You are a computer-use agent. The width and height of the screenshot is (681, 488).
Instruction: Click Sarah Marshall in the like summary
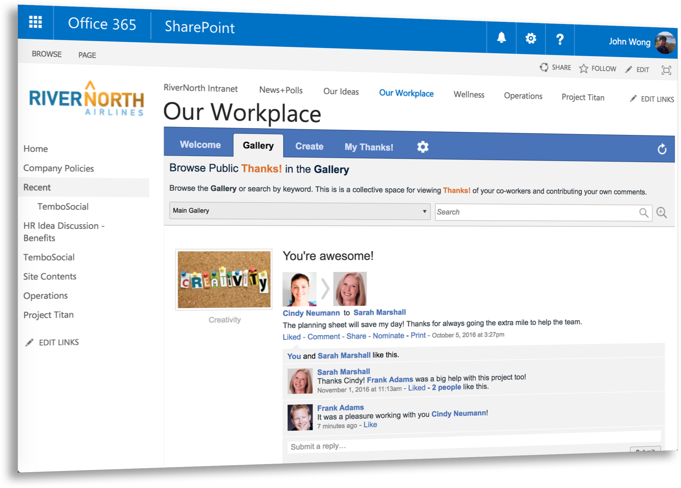click(x=344, y=355)
